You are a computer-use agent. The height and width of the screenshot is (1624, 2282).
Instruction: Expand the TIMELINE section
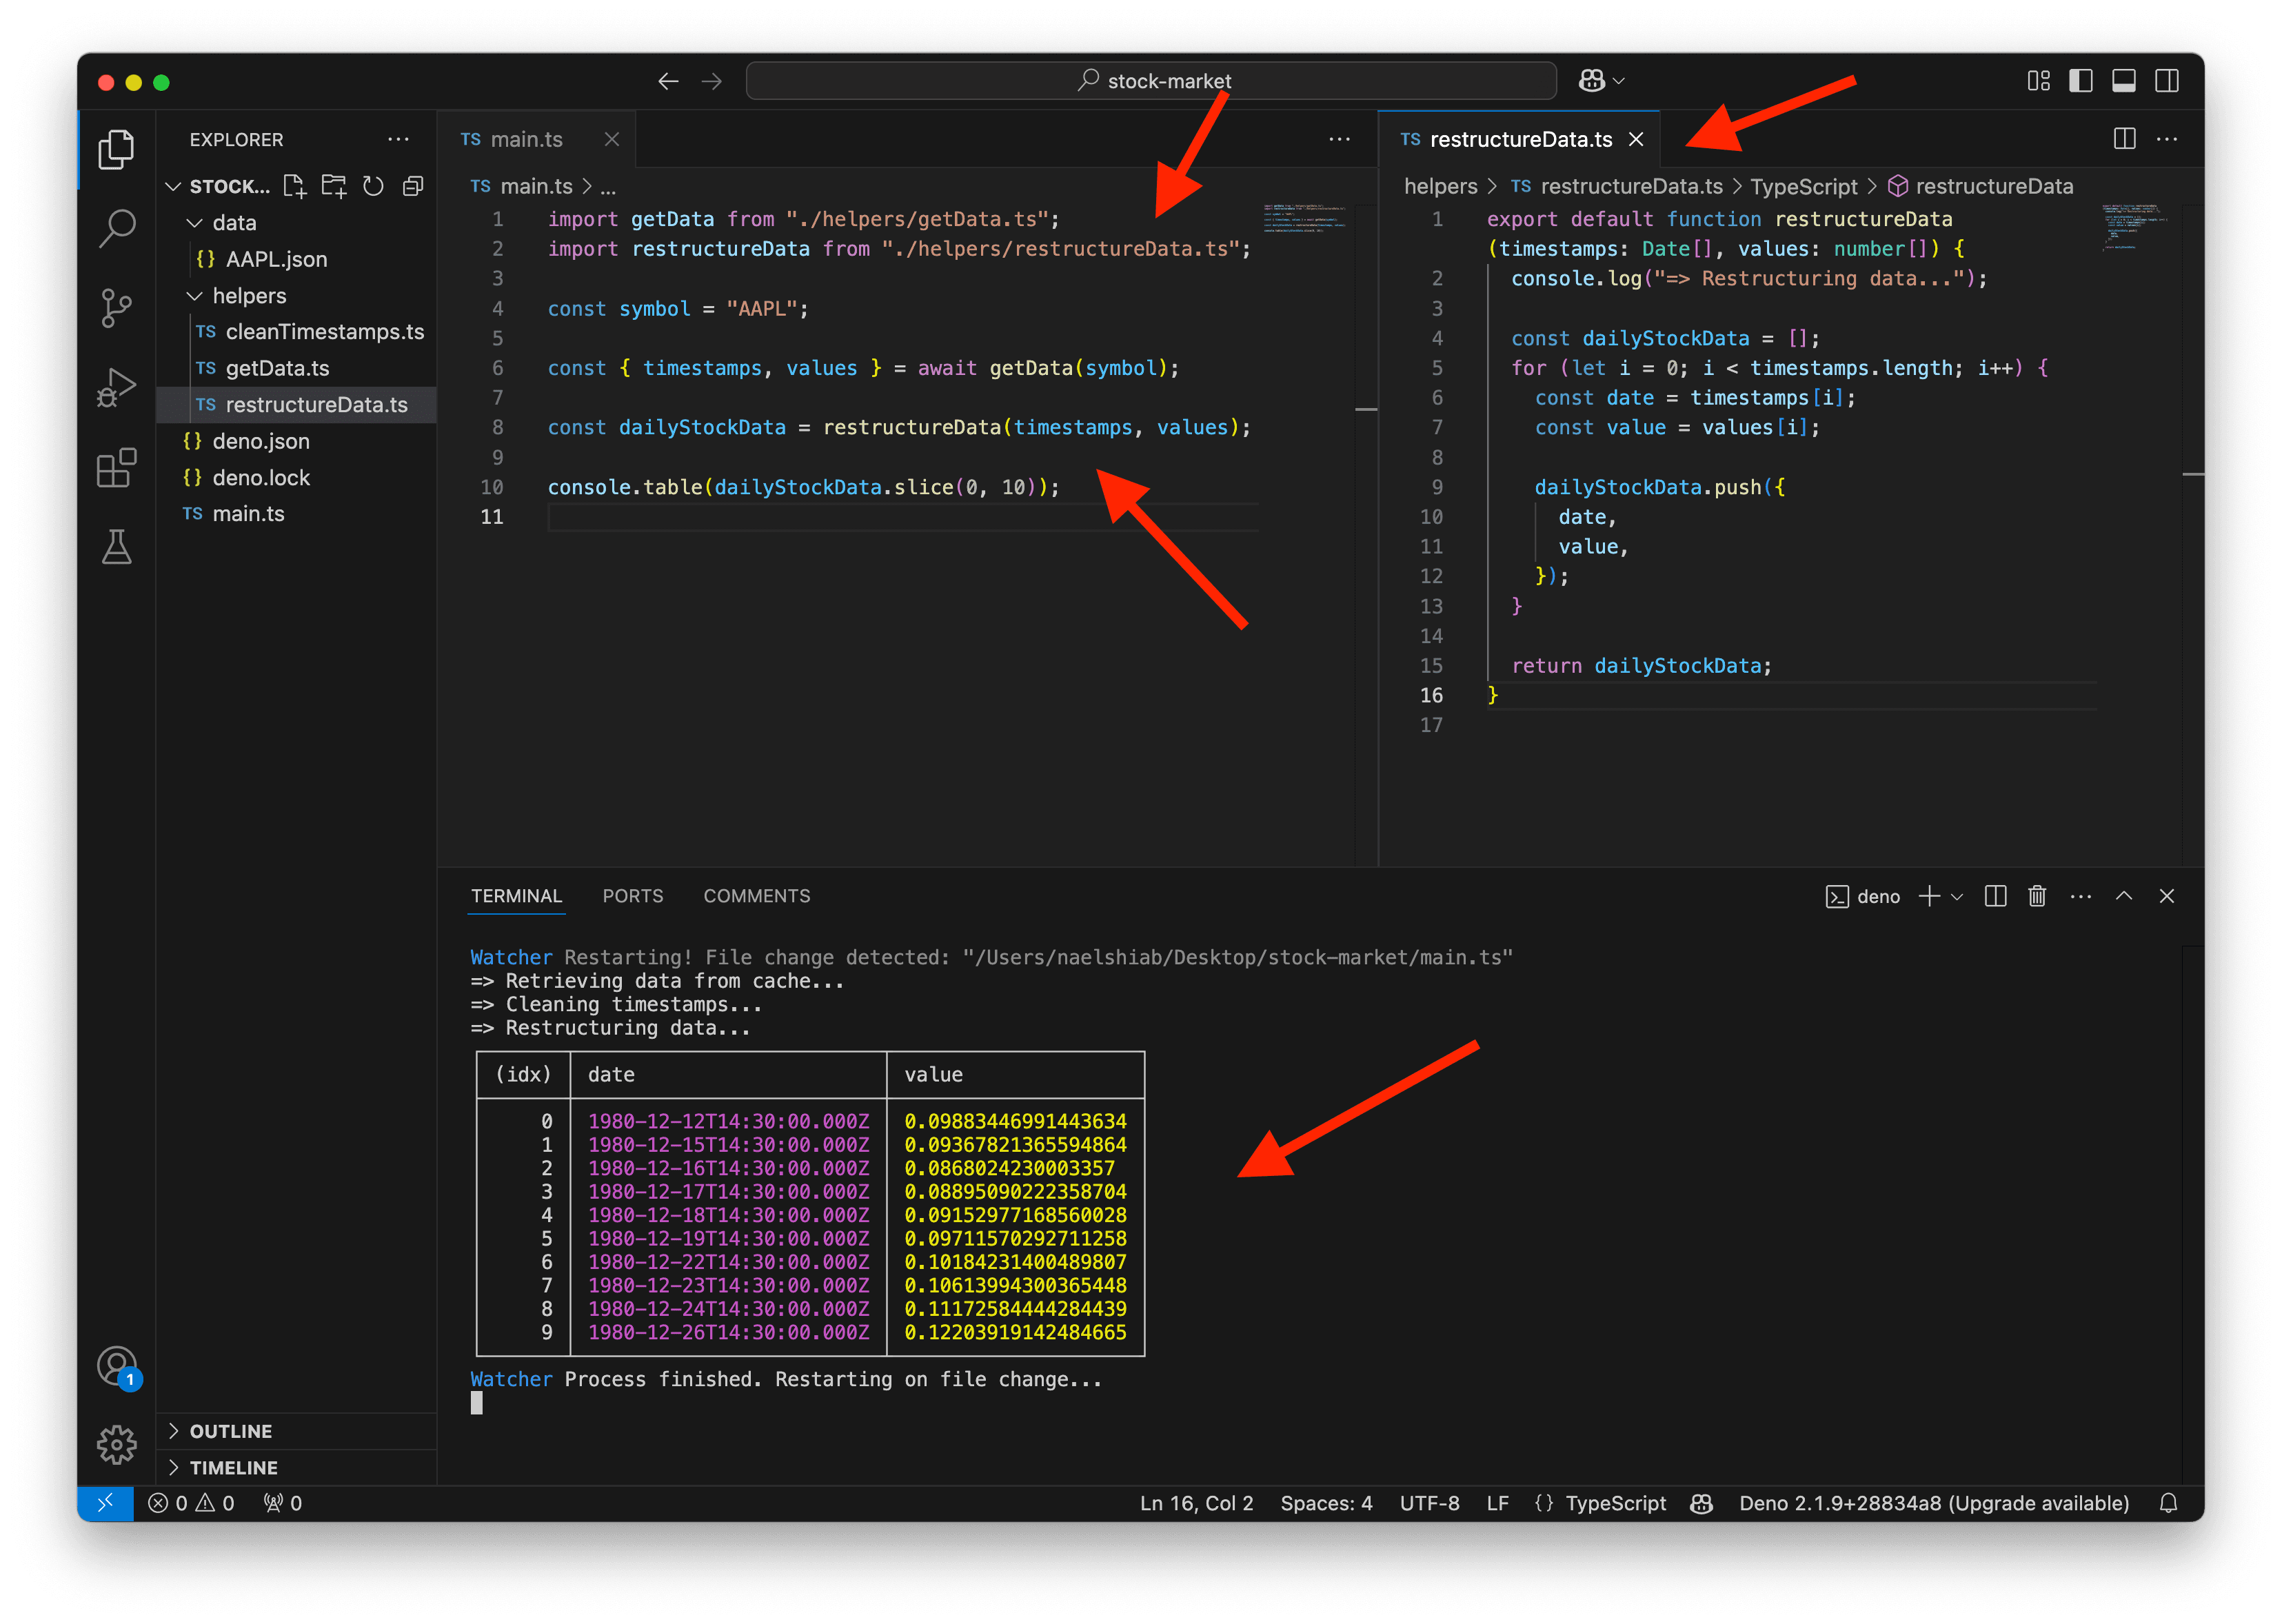point(296,1468)
